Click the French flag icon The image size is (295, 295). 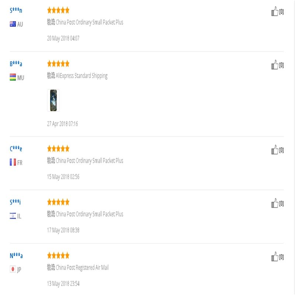(x=13, y=162)
